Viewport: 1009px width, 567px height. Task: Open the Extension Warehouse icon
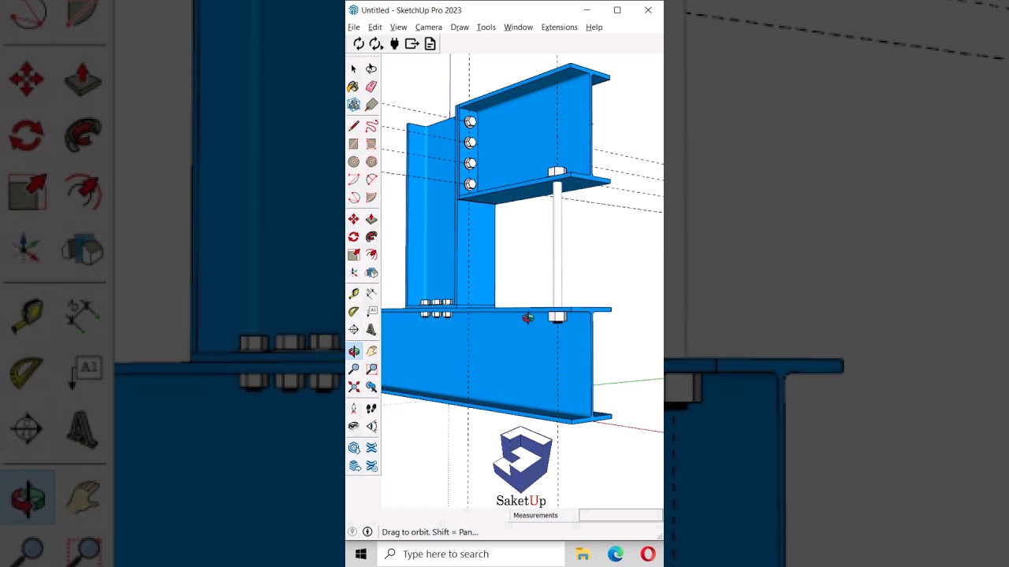tap(371, 448)
